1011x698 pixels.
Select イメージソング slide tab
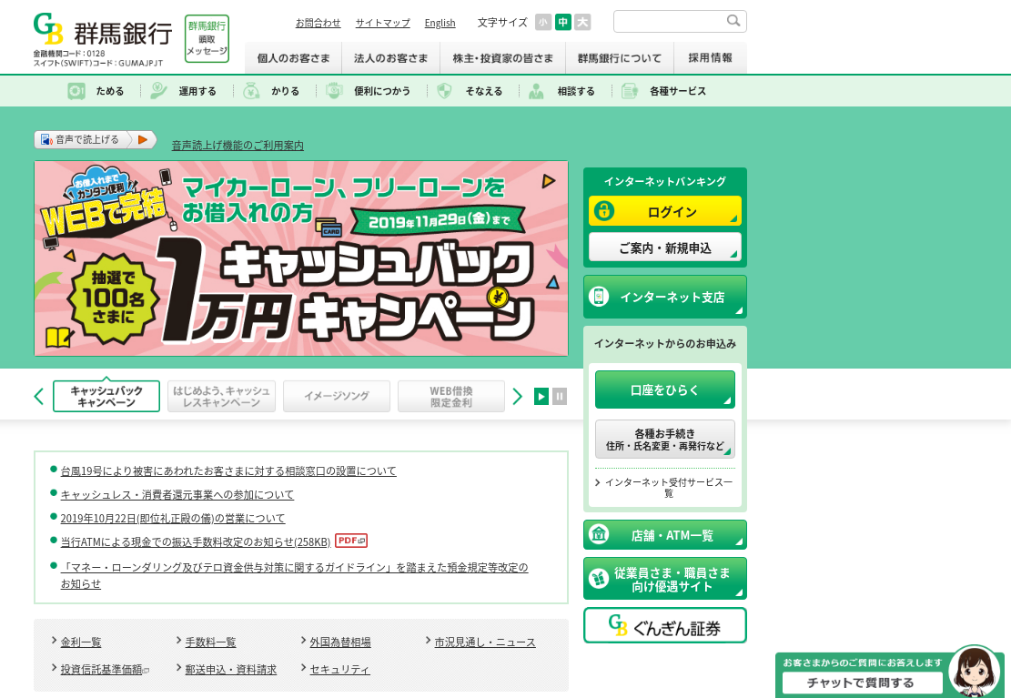(x=337, y=396)
